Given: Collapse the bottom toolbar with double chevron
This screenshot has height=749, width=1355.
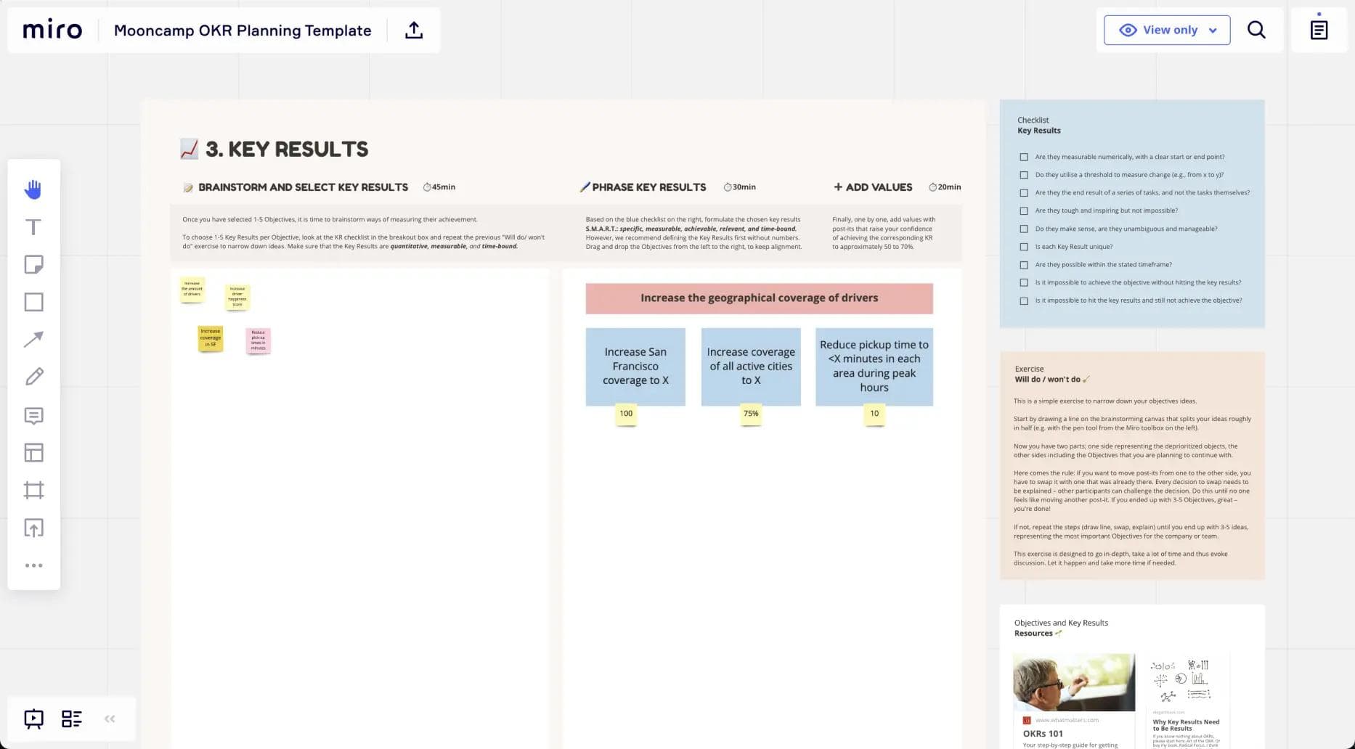Looking at the screenshot, I should pos(110,719).
